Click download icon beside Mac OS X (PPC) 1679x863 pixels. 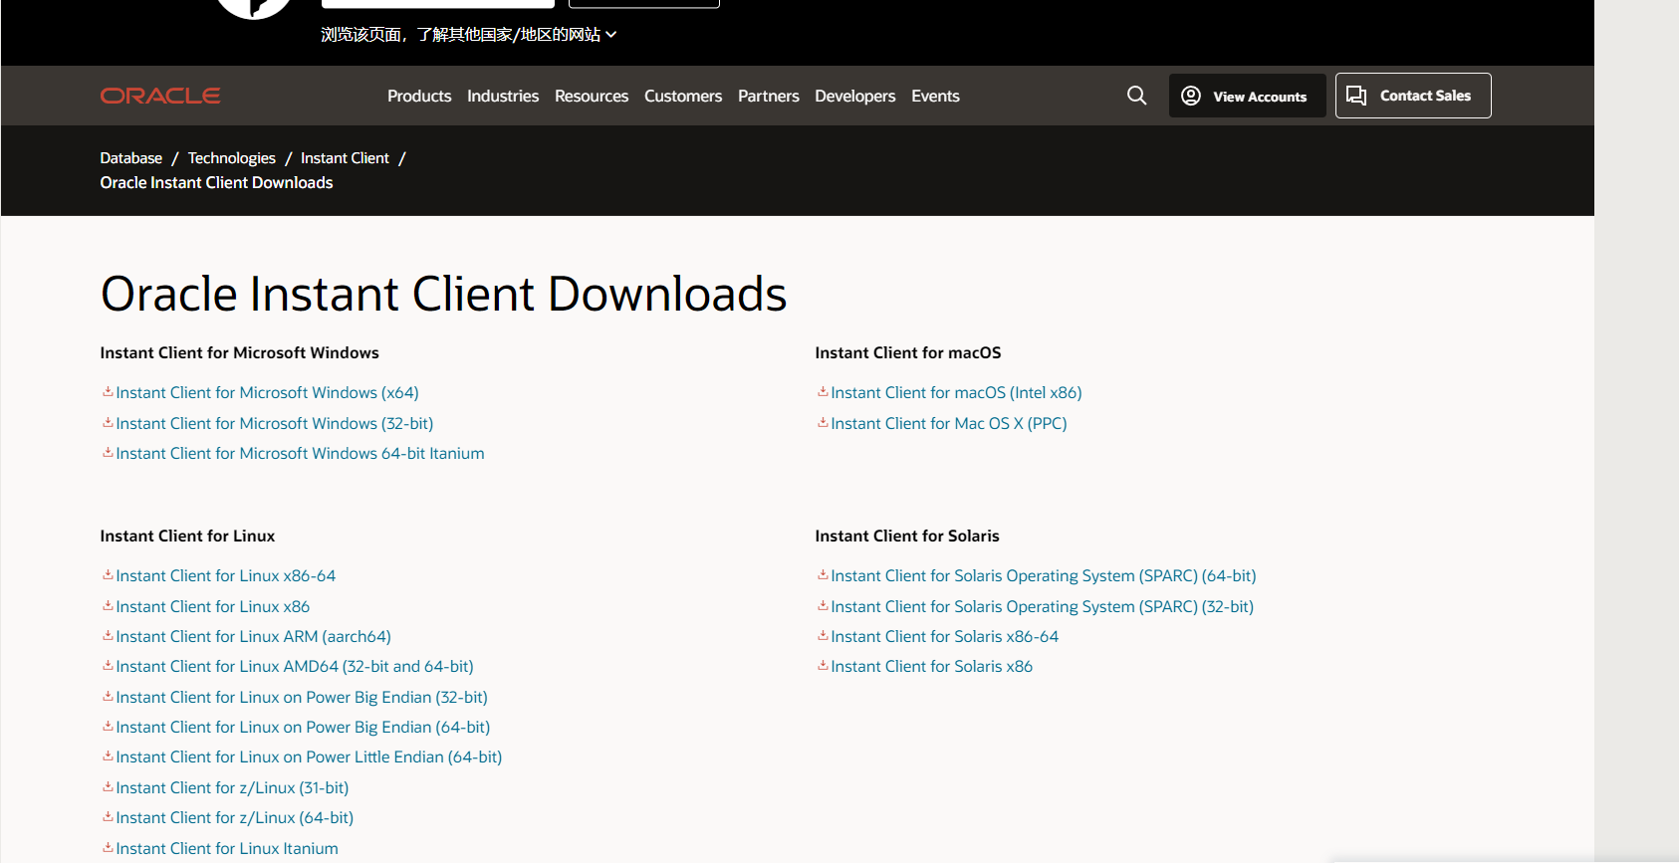click(x=823, y=423)
